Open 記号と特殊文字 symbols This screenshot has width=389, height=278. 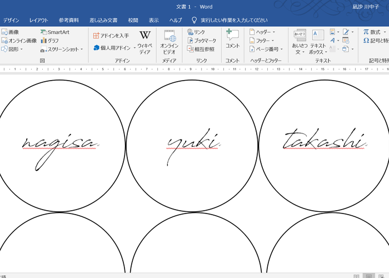(376, 41)
